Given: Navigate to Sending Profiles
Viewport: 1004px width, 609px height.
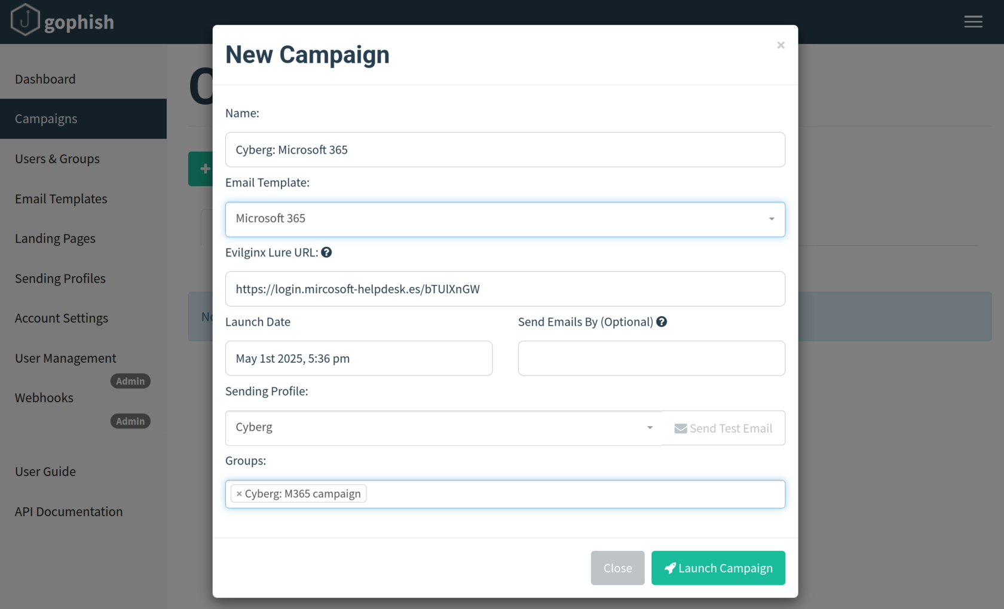Looking at the screenshot, I should tap(60, 279).
